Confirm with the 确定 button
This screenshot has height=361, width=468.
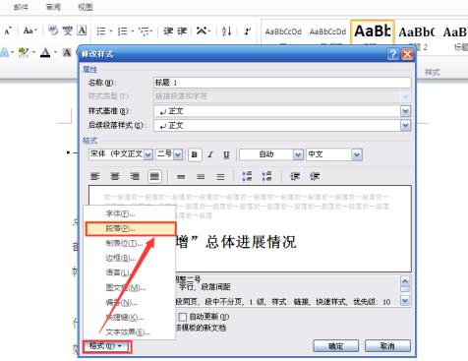tap(336, 346)
